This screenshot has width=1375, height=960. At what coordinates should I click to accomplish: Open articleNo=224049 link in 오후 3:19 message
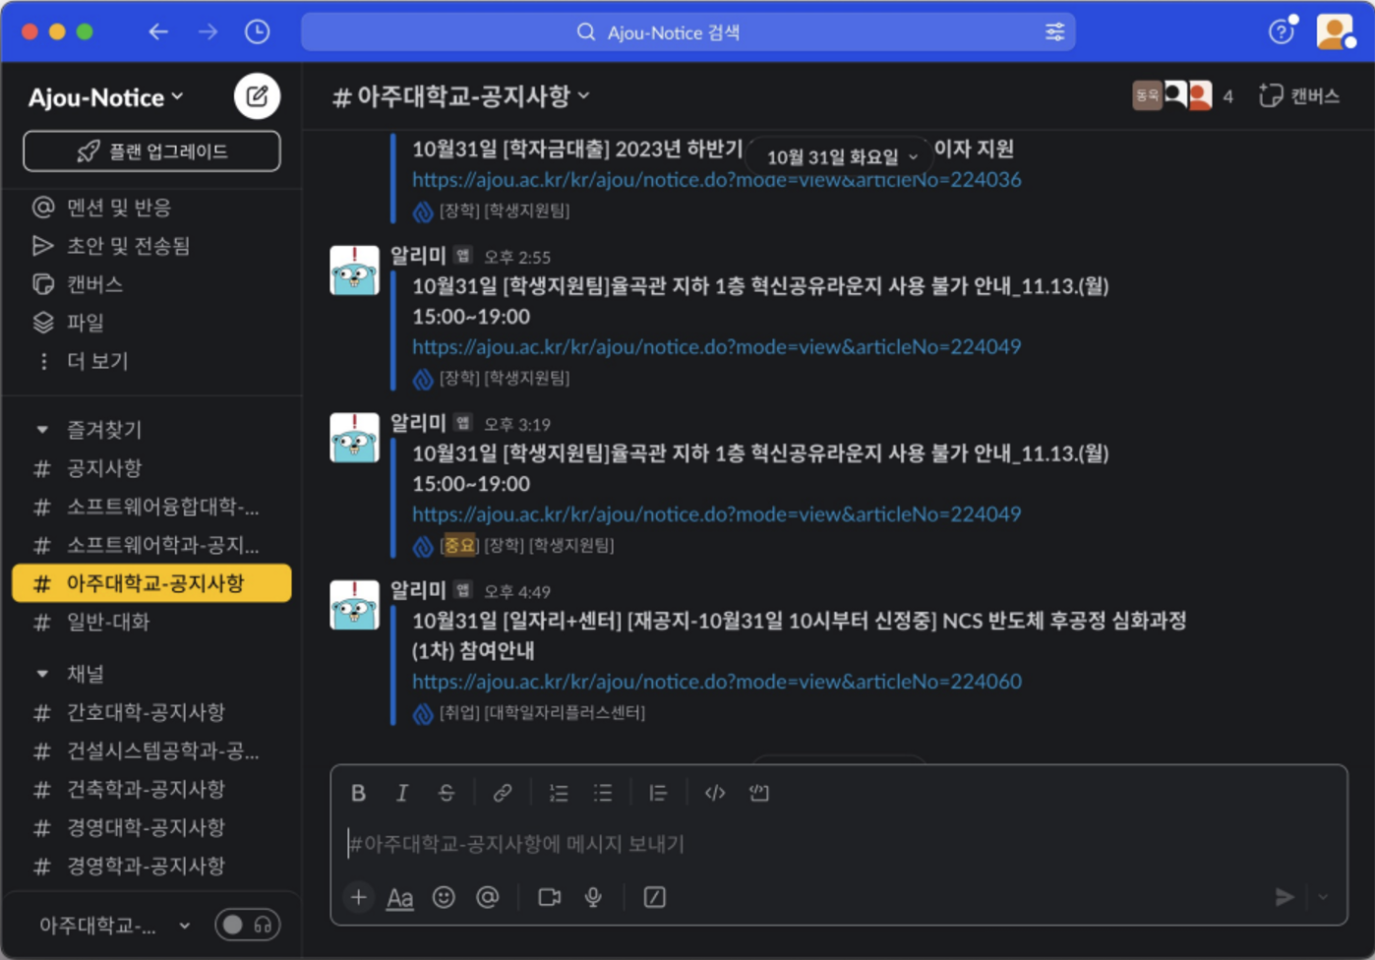[x=716, y=514]
